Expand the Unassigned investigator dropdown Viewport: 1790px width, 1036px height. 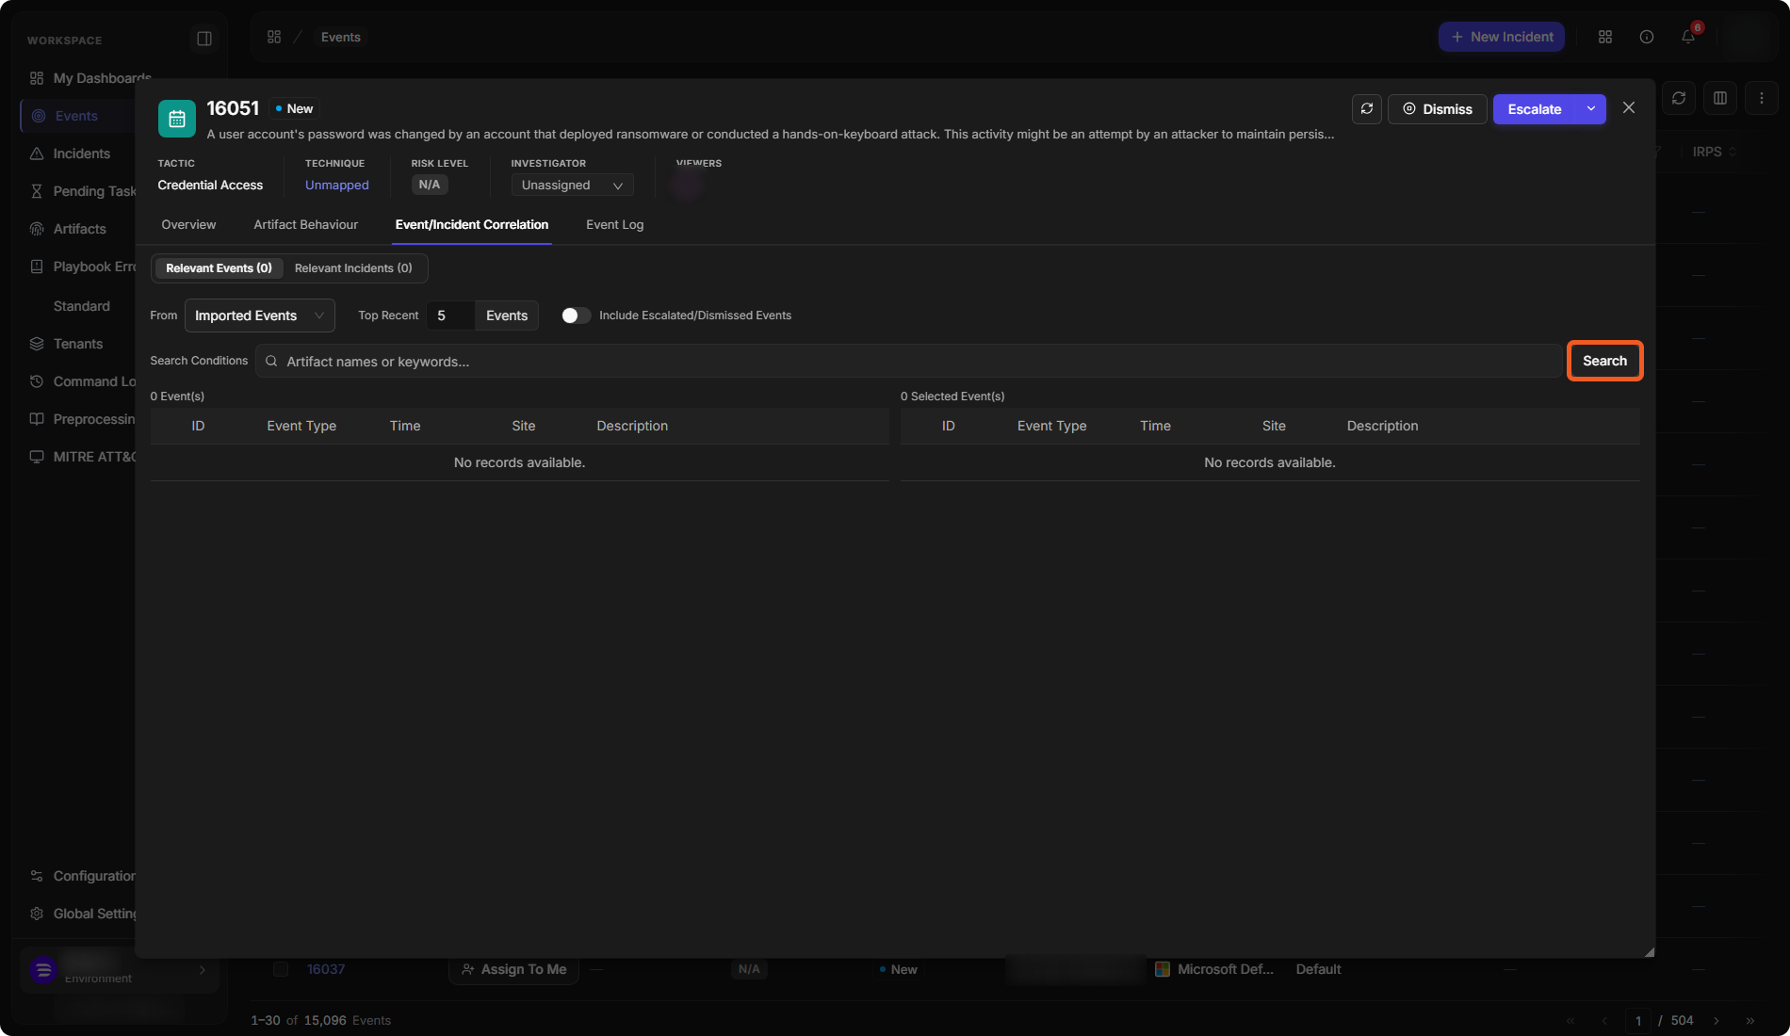pos(572,186)
